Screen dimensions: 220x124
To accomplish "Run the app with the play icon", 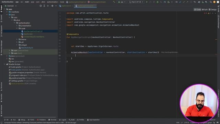I will point(147,2).
